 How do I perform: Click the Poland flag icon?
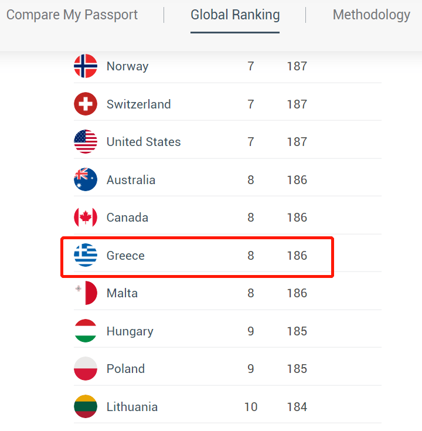click(86, 369)
